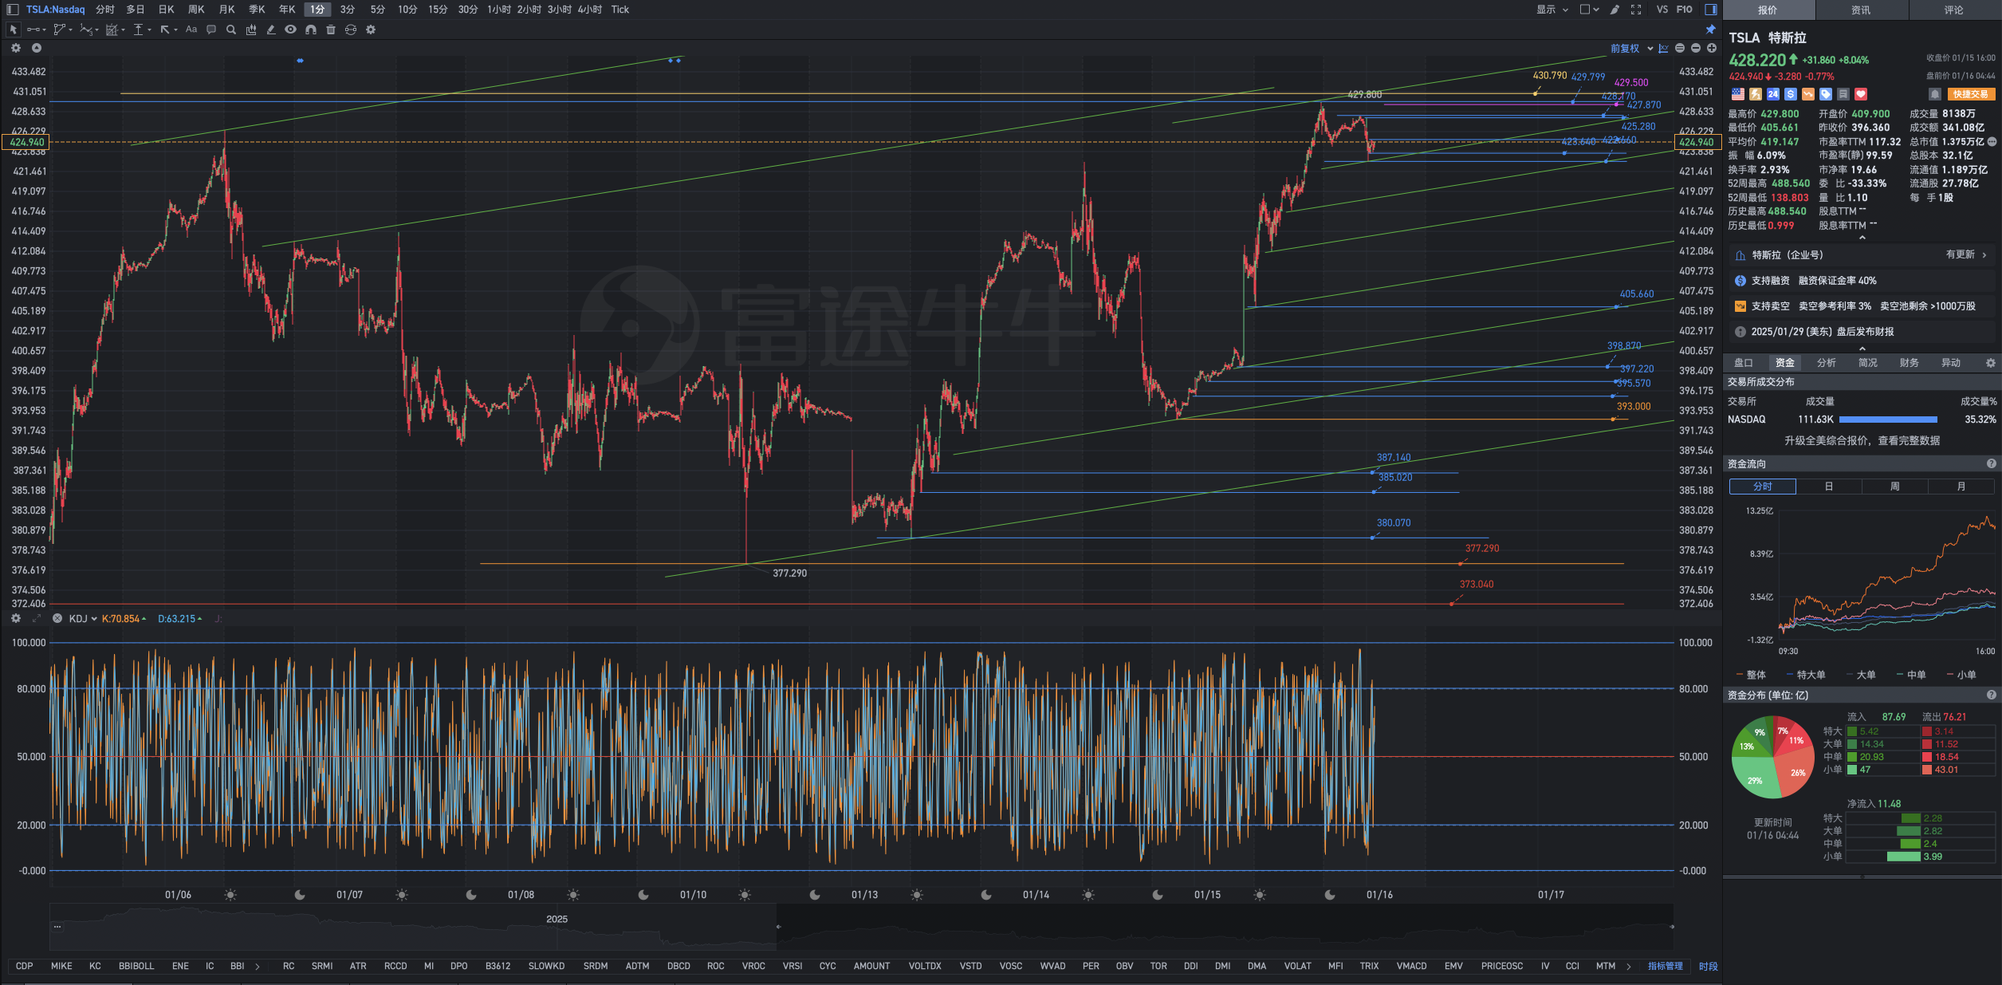Click the XY axis settings icon

coord(1663,49)
